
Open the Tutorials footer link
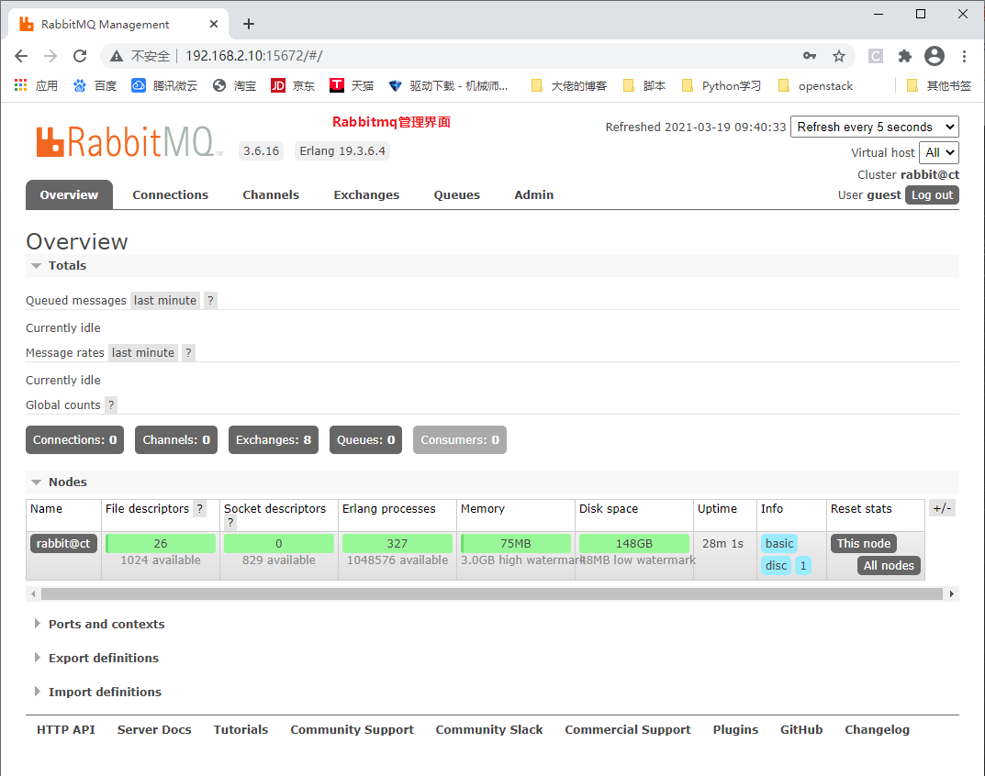241,729
